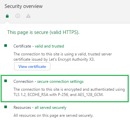The width and height of the screenshot is (130, 126).
Task: Select 'encrypted and authenticated using' line
Action: (69, 89)
